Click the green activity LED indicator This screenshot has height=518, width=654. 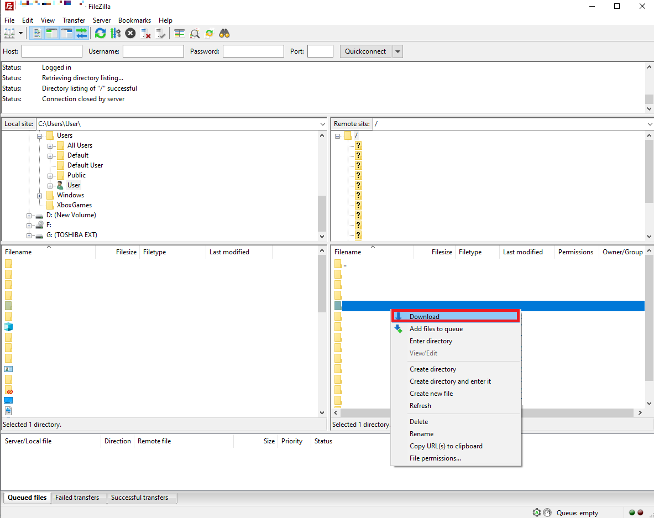(632, 512)
